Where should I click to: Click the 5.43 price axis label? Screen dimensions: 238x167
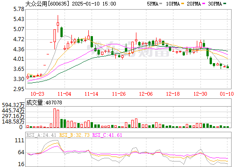[x=19, y=19]
